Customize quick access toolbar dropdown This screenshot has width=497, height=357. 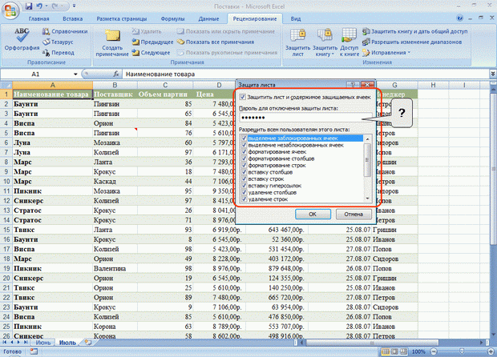tap(74, 6)
